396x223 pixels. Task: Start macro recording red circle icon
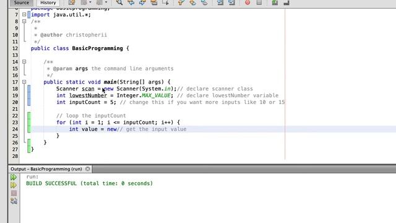[x=247, y=2]
